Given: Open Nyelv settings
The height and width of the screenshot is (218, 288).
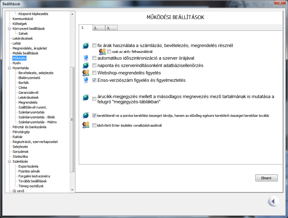Looking at the screenshot, I should (x=17, y=63).
